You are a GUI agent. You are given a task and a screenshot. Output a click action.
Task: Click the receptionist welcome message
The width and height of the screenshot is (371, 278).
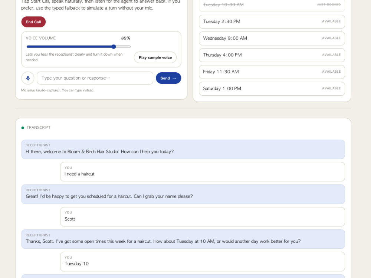183,149
